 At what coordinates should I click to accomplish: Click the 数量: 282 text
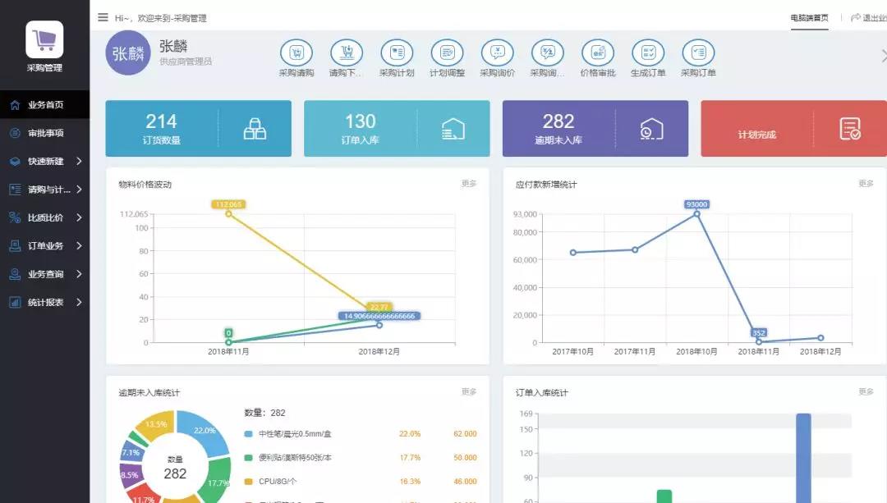tap(264, 413)
